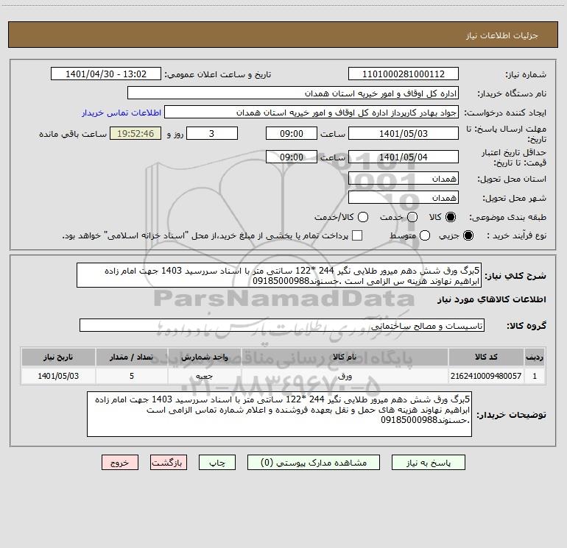Click the پاسخ به نیاز button
Screen dimensions: 567x548
[x=428, y=463]
